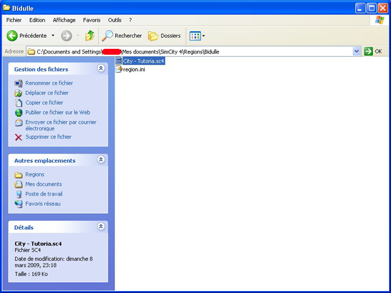Select the region.ini file icon
Viewport: 391px width, 293px height.
(119, 69)
